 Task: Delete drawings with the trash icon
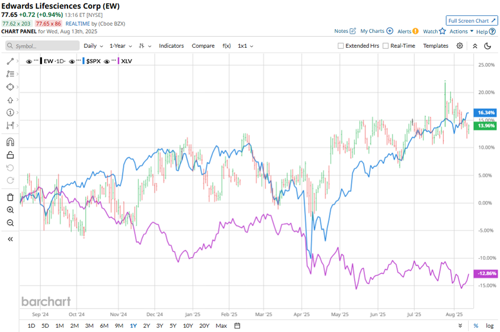tap(10, 197)
